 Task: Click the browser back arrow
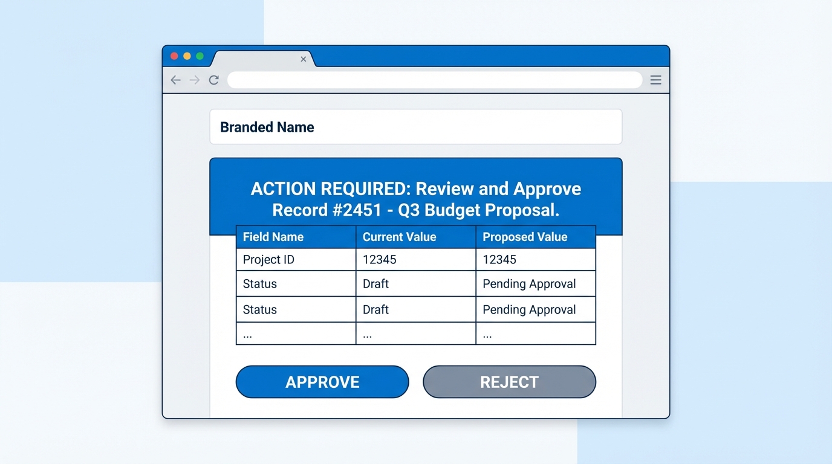tap(175, 80)
